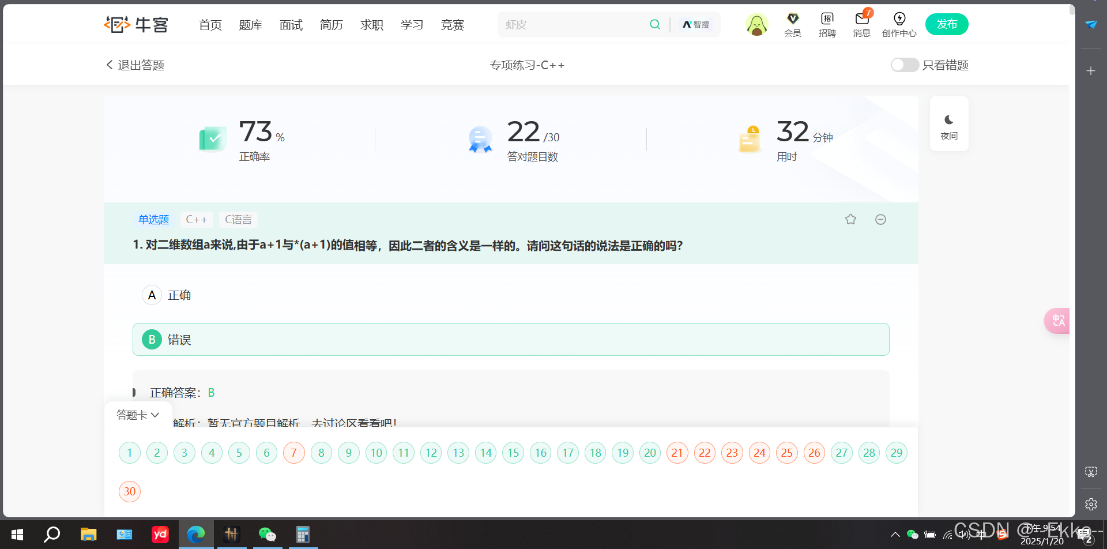Screen dimensions: 1107x549
Task: Click the pink translate floating button
Action: [x=1057, y=321]
